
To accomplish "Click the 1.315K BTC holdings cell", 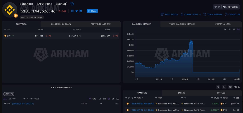I will coord(75,36).
